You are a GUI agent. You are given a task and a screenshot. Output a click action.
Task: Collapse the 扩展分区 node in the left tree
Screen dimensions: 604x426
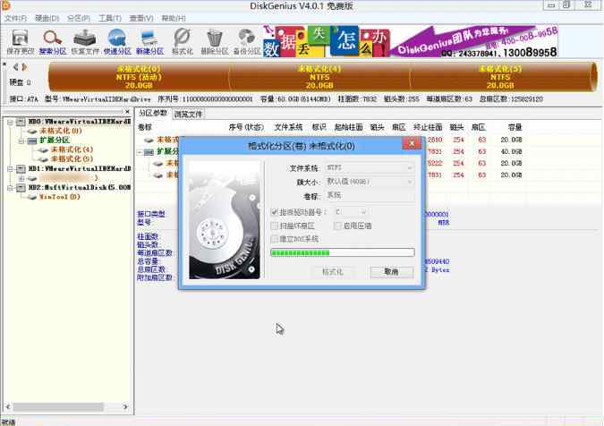click(21, 141)
